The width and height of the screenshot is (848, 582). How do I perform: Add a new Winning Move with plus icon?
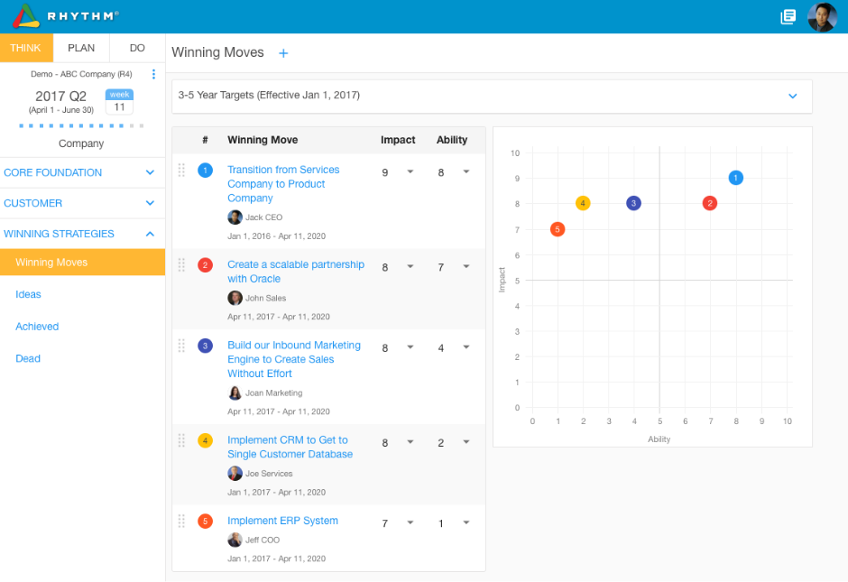click(x=283, y=53)
